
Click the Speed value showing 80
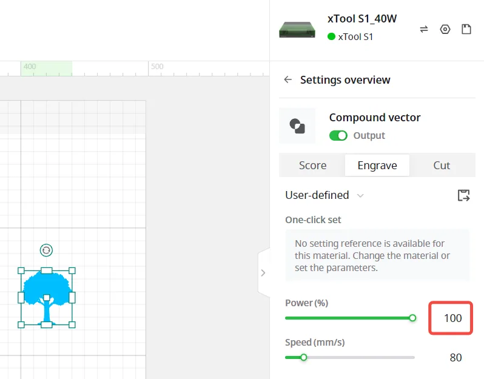(x=455, y=357)
